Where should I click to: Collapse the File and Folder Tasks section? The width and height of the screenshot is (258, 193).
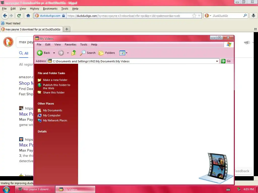coord(51,73)
